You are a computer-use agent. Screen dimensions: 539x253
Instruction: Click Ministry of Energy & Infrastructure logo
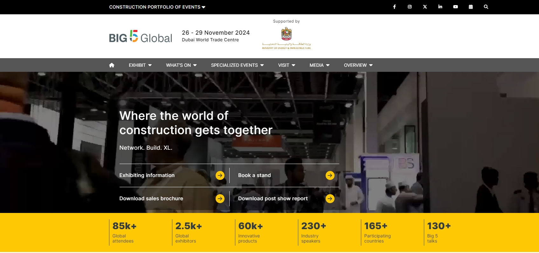pos(287,38)
